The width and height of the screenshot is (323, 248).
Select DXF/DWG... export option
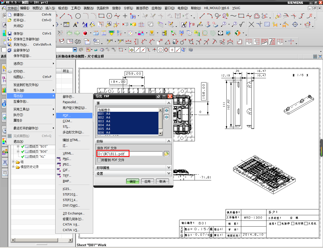point(71,206)
